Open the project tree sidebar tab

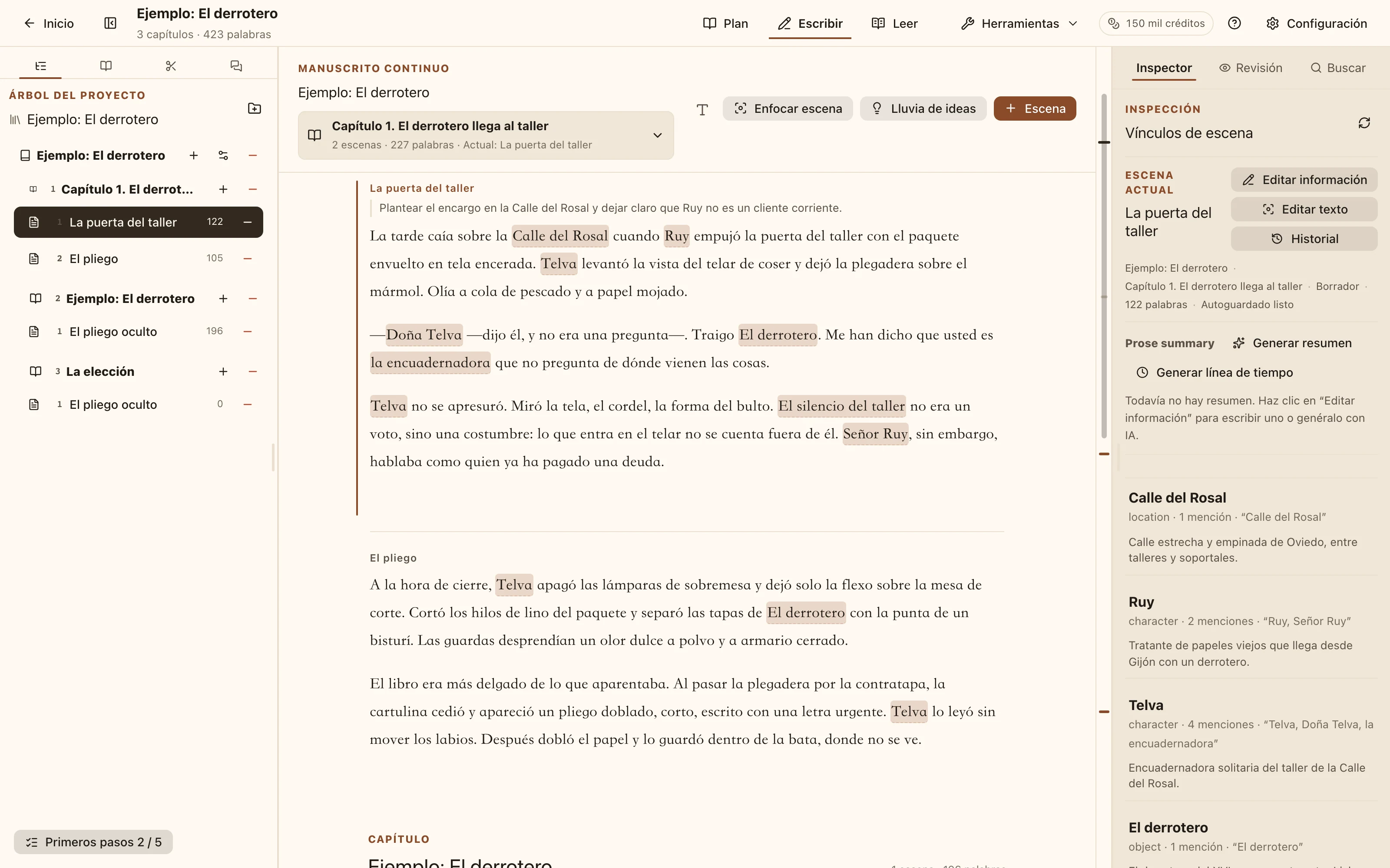pos(40,66)
